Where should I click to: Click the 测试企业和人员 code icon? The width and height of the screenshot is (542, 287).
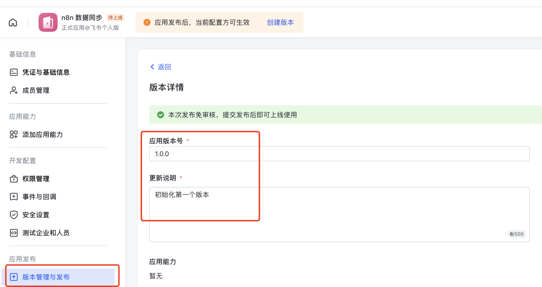14,233
